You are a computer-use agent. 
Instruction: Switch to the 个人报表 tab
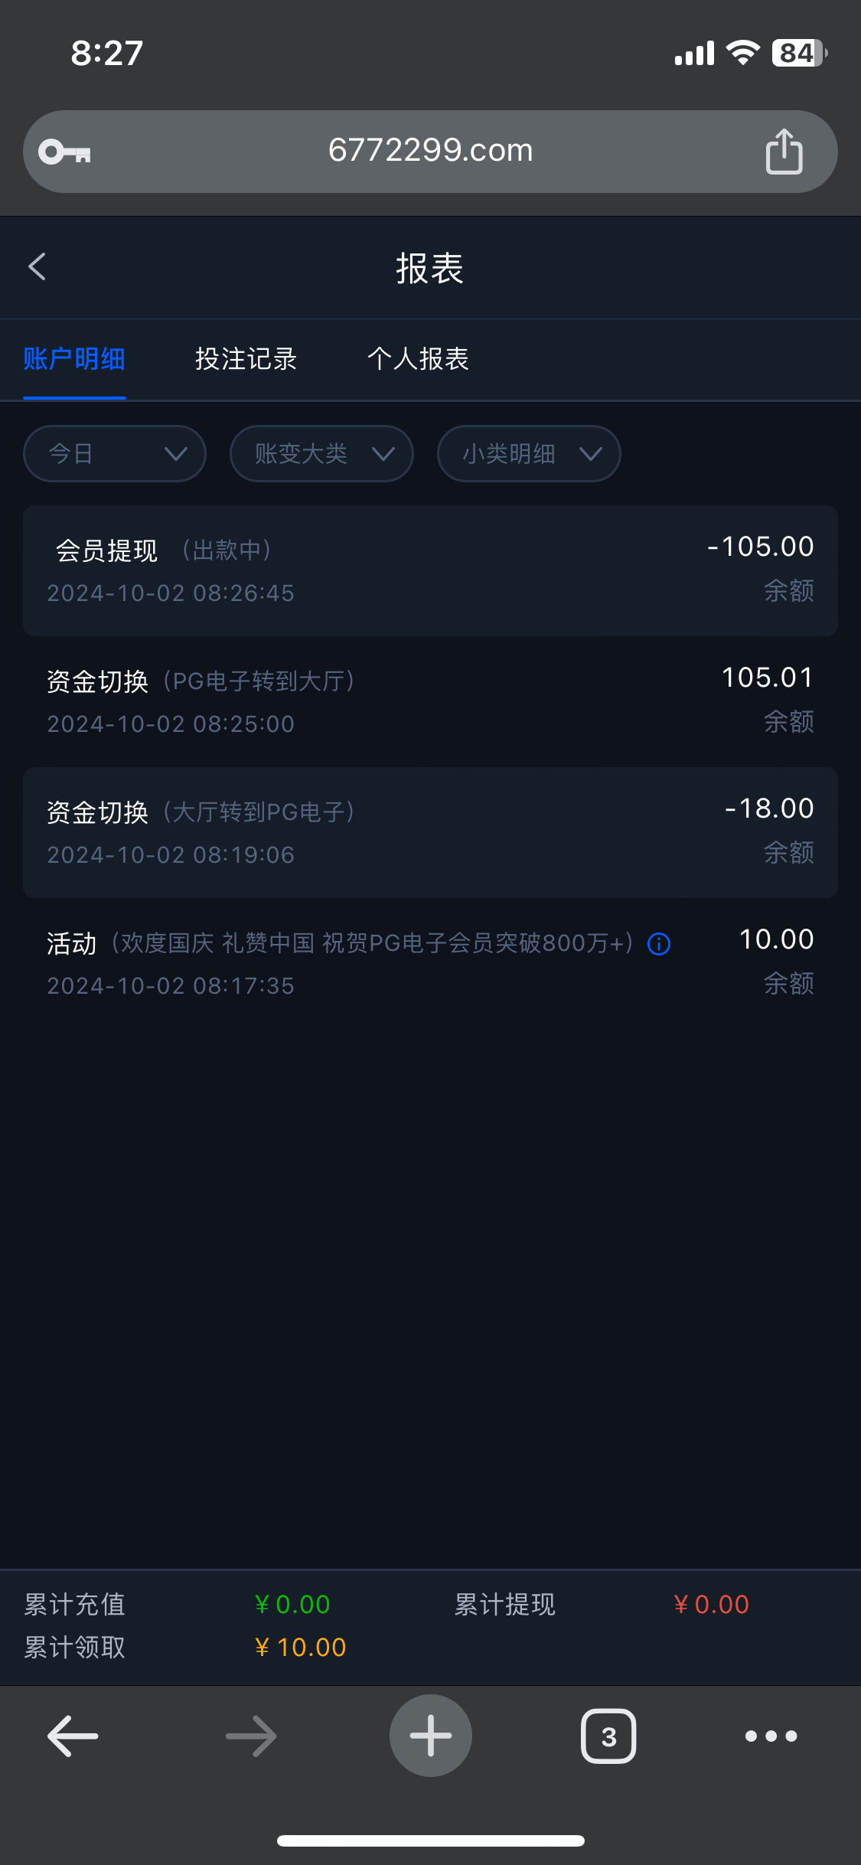pos(418,359)
